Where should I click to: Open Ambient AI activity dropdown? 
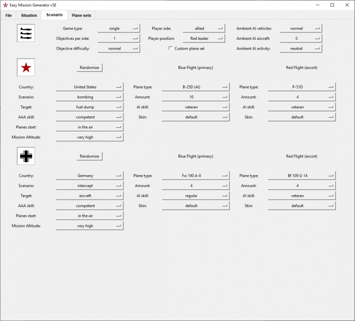coord(301,48)
